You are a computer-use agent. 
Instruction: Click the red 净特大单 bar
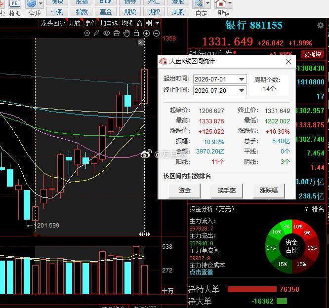252,289
